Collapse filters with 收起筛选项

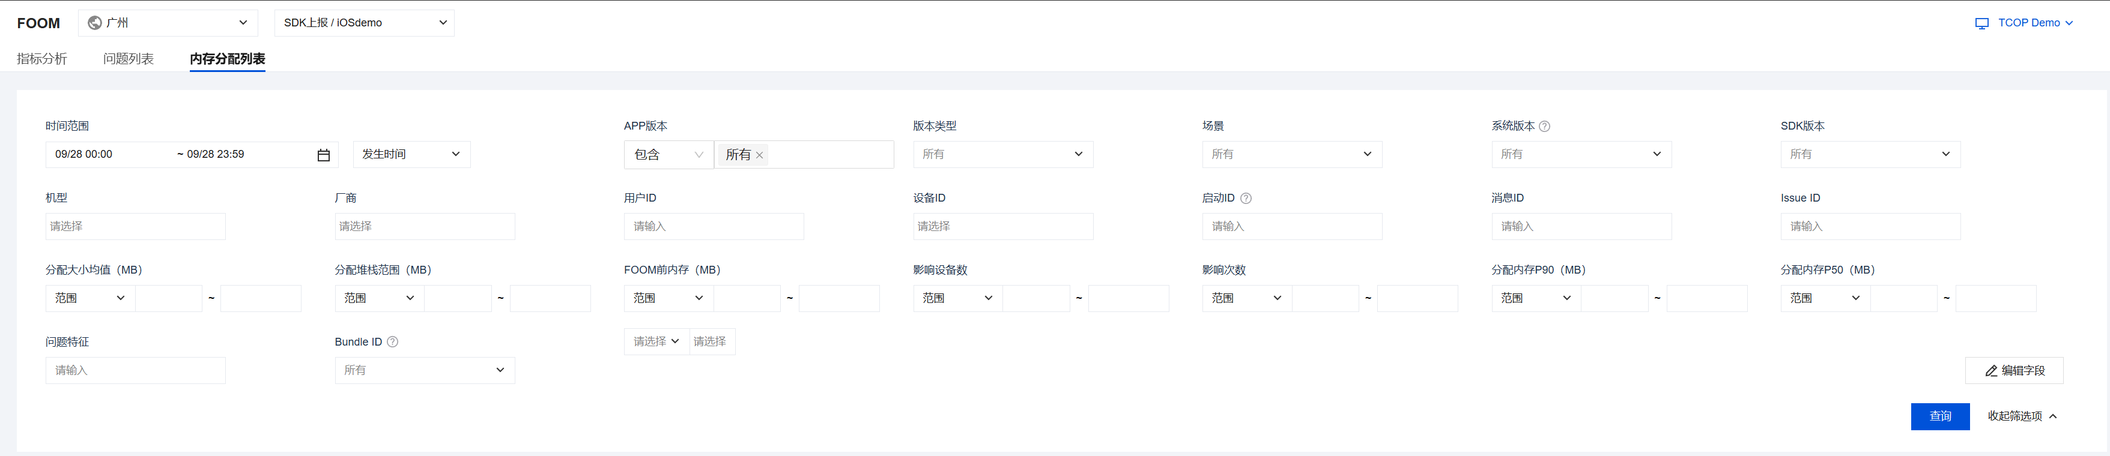coord(2022,416)
